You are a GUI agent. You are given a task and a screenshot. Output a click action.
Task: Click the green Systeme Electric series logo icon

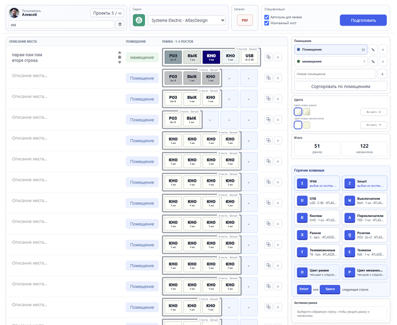pos(139,20)
